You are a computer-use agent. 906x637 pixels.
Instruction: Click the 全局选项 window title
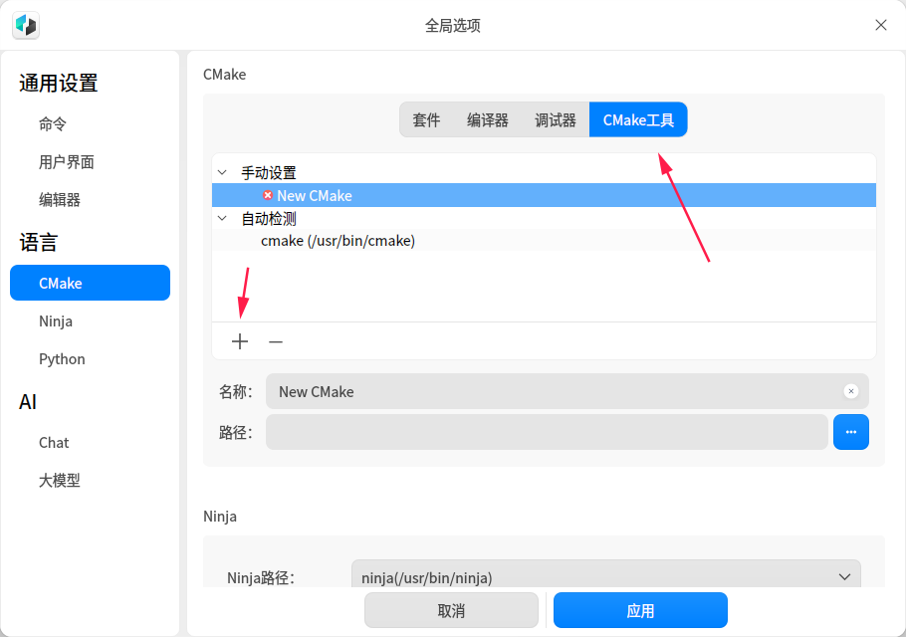tap(453, 26)
